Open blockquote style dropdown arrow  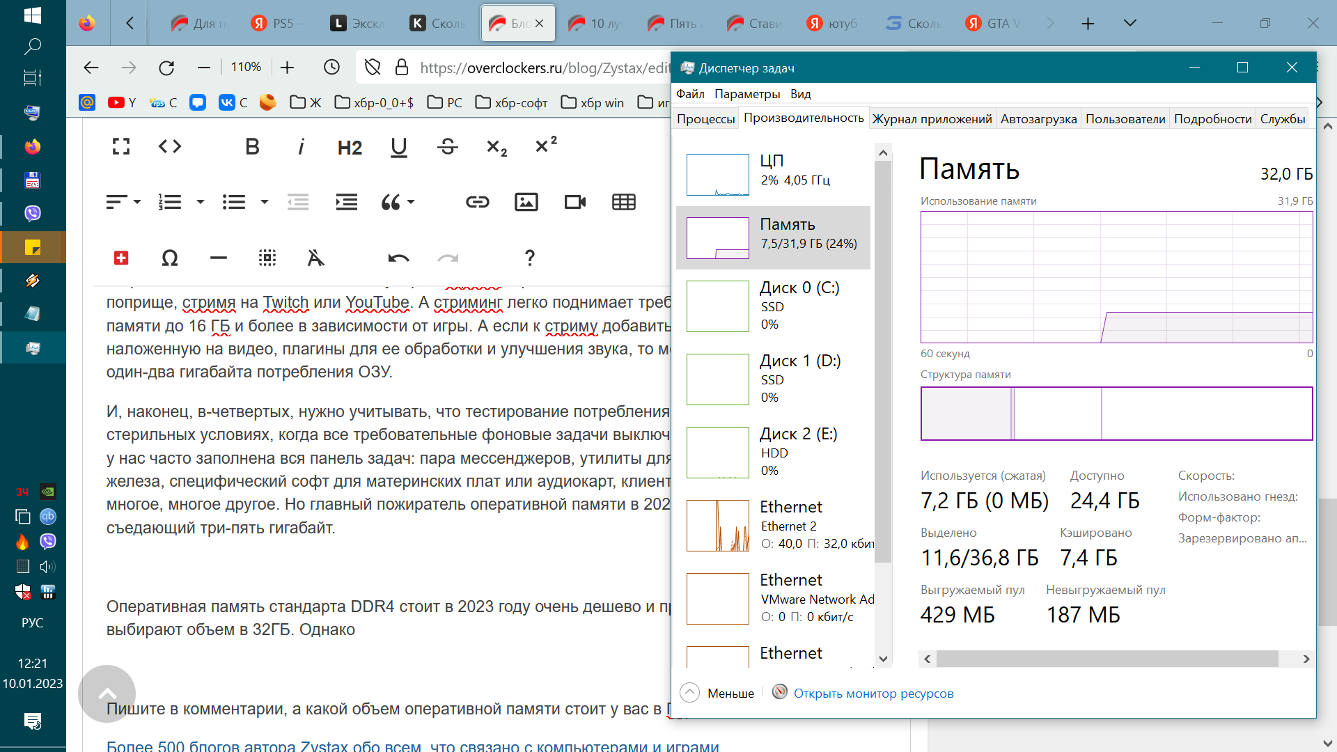411,202
